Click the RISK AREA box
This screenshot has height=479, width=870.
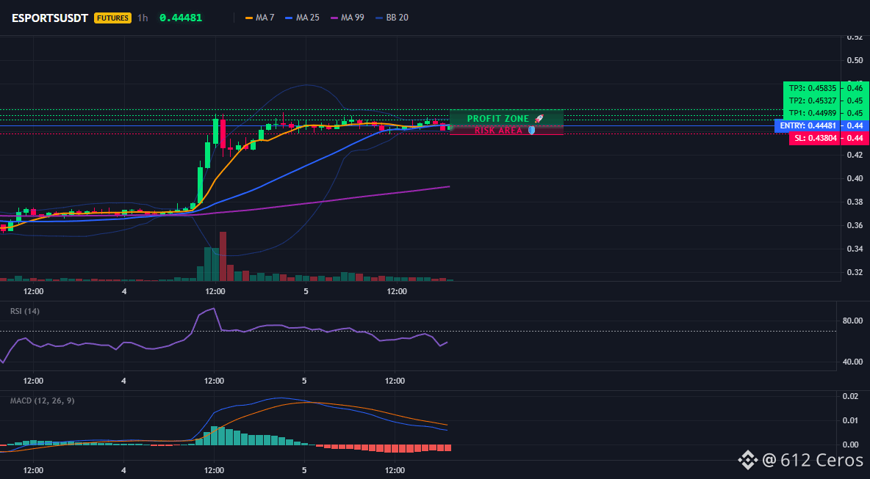tap(506, 130)
